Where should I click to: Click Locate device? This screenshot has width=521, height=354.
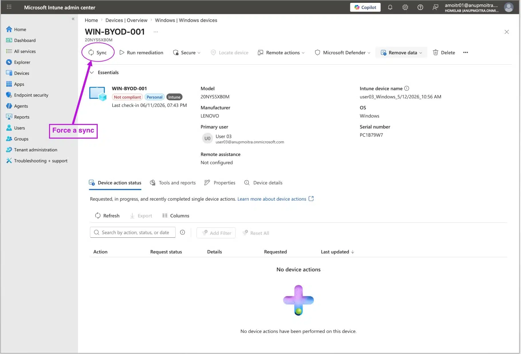(230, 52)
